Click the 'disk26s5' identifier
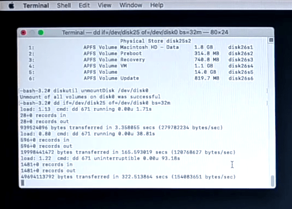 [241, 72]
